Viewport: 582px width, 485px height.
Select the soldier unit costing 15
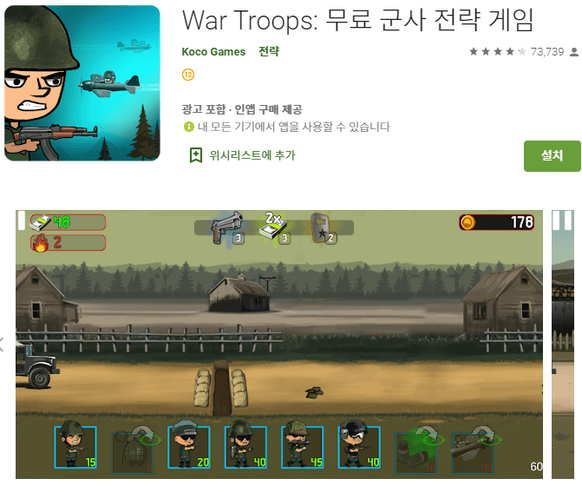pos(75,447)
